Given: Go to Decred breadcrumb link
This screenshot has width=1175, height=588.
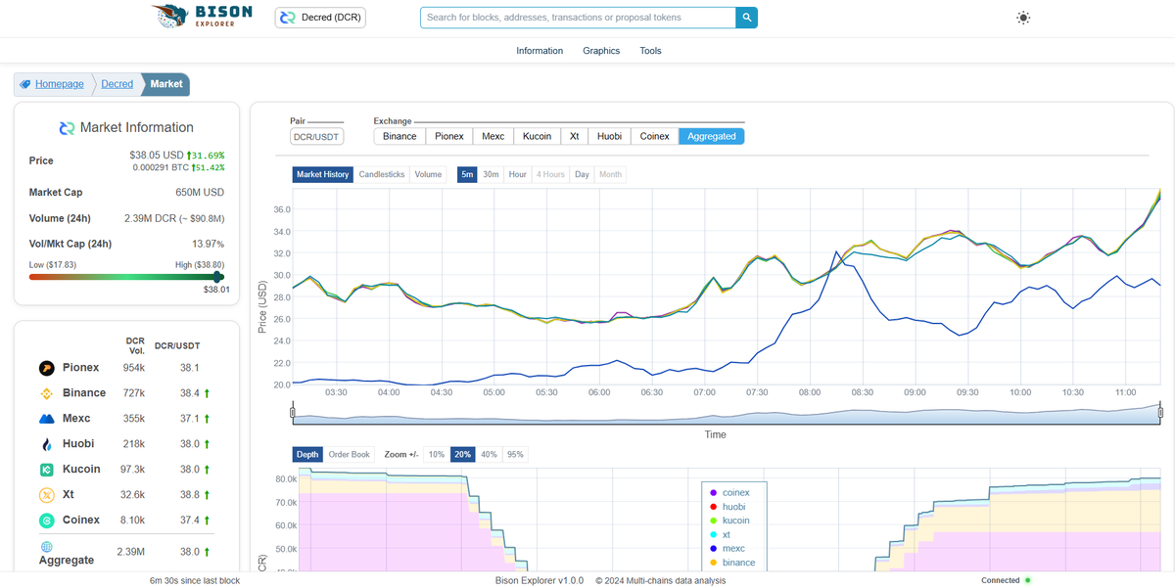Looking at the screenshot, I should tap(117, 84).
